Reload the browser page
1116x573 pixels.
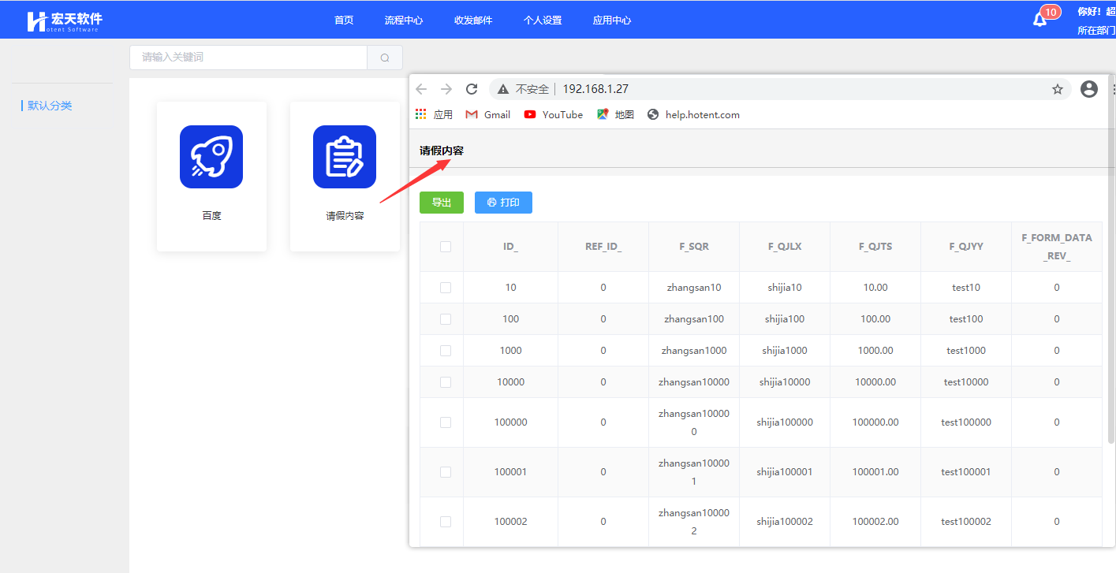pos(472,89)
